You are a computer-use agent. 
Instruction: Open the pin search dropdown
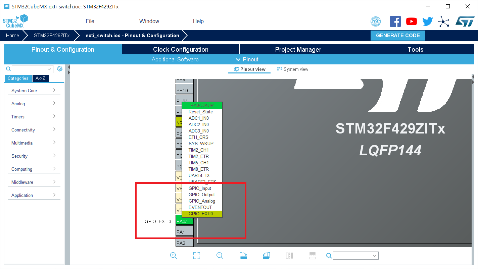[375, 256]
